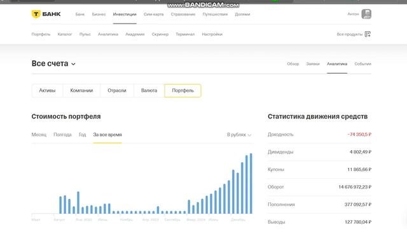The image size is (407, 229).
Task: Click the Стоимость портфеля heading
Action: pos(66,116)
